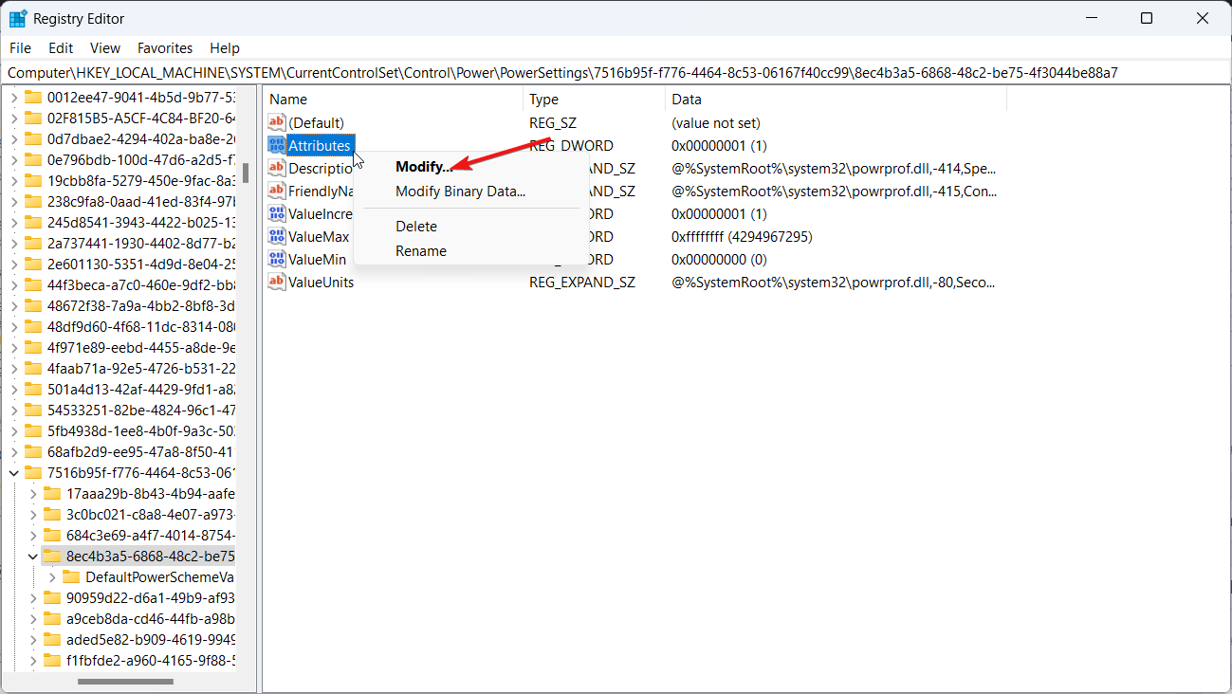Image resolution: width=1232 pixels, height=694 pixels.
Task: Click the Name column header
Action: pyautogui.click(x=393, y=99)
